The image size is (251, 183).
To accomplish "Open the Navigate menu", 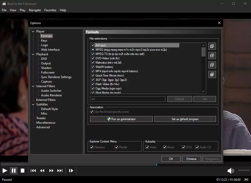I will point(35,10).
